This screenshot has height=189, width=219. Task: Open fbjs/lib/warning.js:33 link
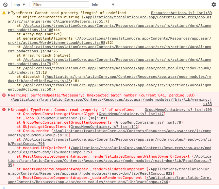(x=111, y=102)
